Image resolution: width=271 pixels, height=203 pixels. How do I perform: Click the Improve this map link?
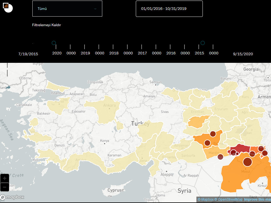(258, 200)
